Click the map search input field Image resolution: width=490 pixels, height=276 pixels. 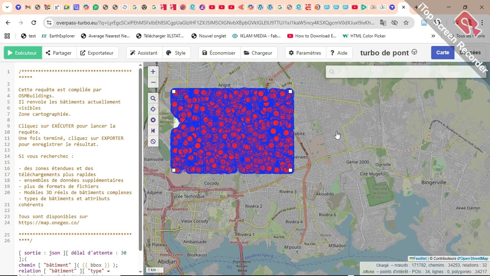406,72
